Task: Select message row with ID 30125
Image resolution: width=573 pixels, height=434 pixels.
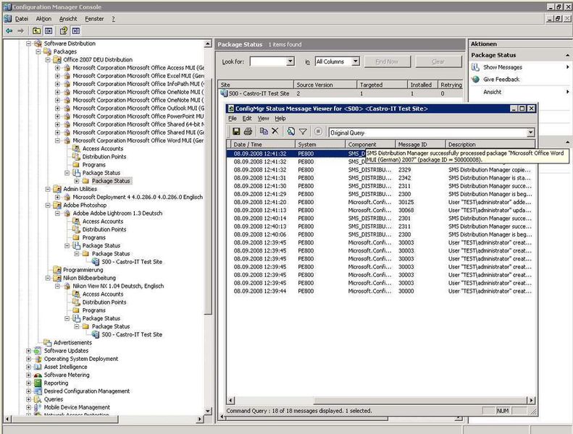Action: 382,203
